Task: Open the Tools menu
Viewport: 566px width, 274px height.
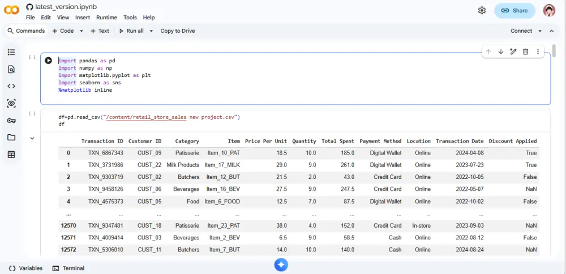Action: coord(130,18)
